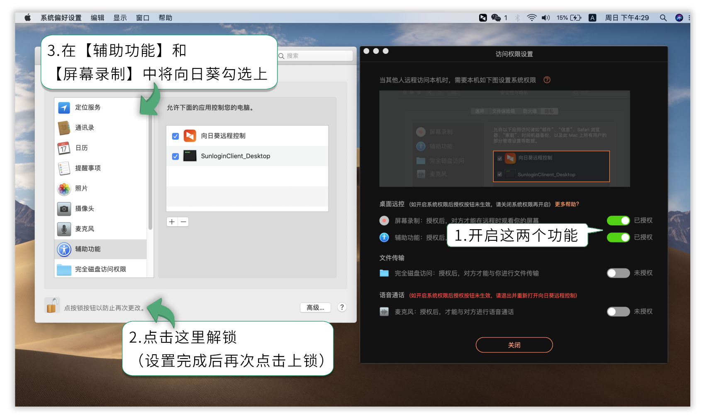Click 点按锁按钮以防止再次更改 text

tap(105, 308)
